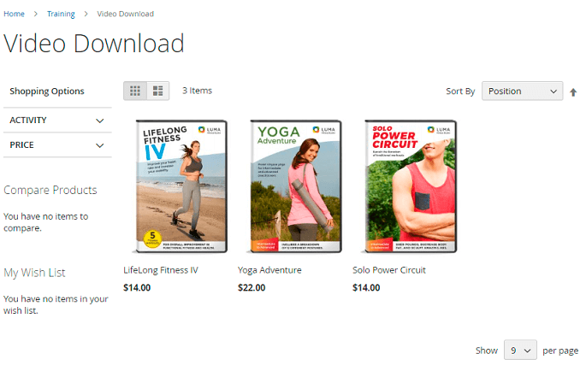Click Video Download breadcrumb text
The image size is (586, 377).
point(125,14)
